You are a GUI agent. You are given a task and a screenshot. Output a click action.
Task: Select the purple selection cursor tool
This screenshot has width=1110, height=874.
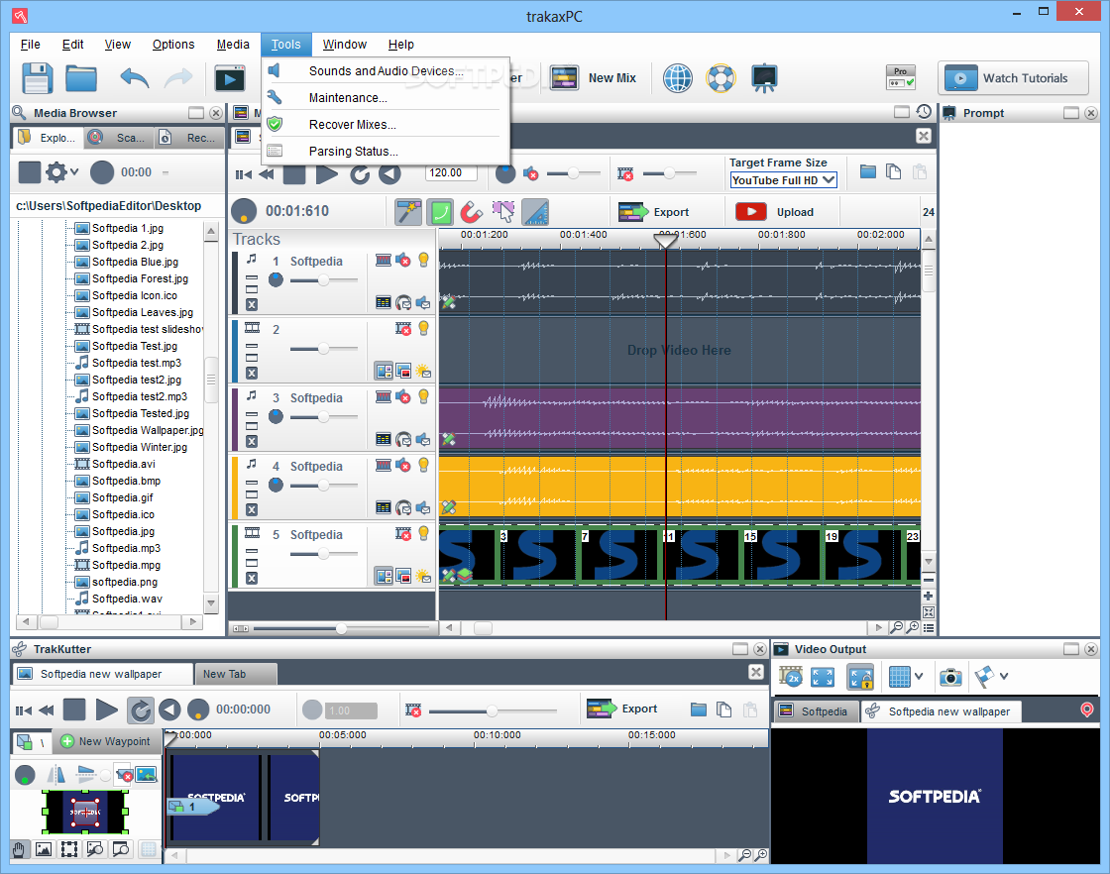click(x=503, y=212)
